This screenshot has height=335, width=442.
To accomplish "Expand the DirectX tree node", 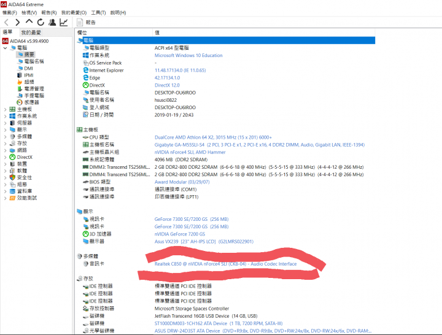I will [x=5, y=157].
